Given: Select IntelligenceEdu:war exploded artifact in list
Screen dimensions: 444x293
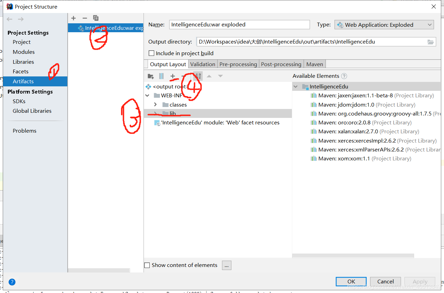Looking at the screenshot, I should [106, 28].
